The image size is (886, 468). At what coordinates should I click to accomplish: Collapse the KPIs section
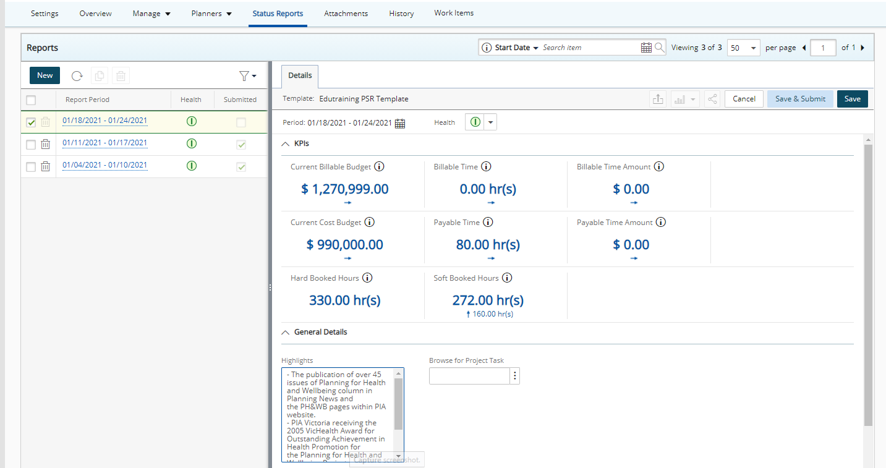[x=285, y=143]
